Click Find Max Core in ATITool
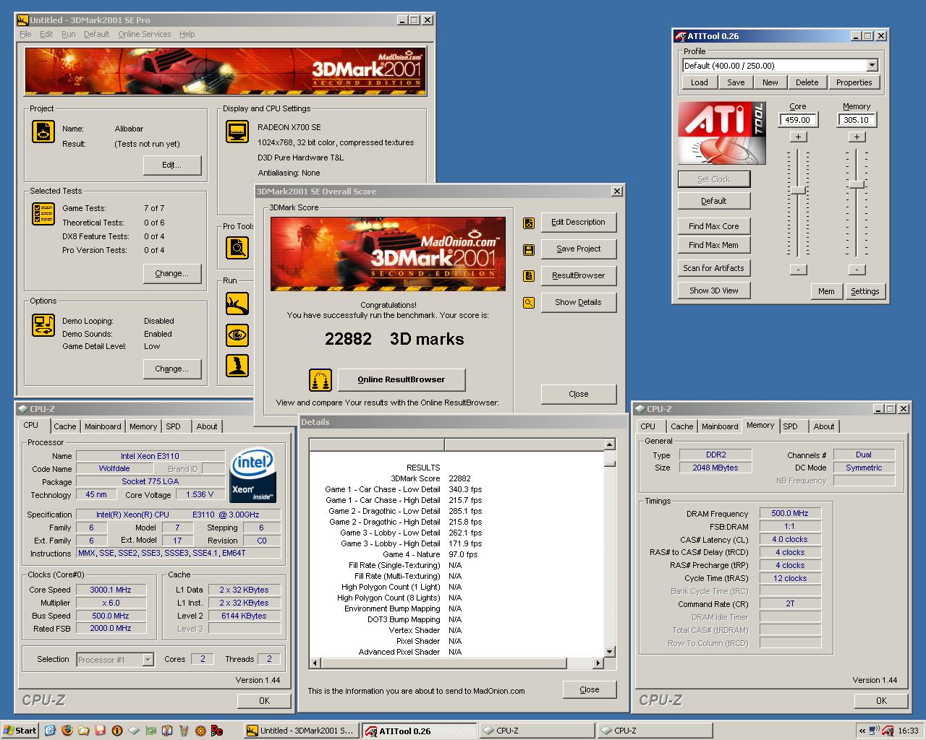Screen dimensions: 926x740 tap(714, 226)
